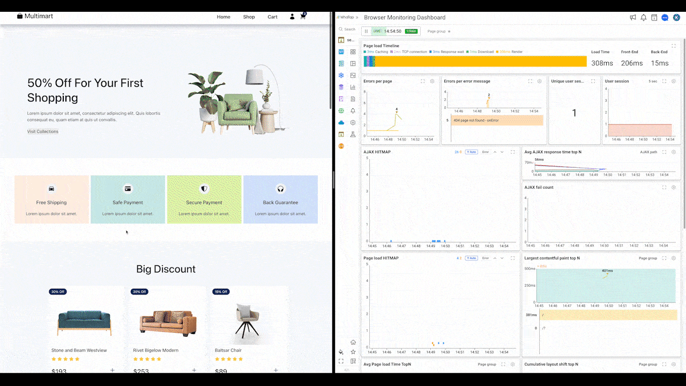
Task: Maximize the Errors per page widget
Action: coord(423,81)
